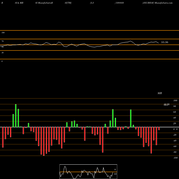Open the mini overview chart thumbnail
Viewport: 179px width, 179px height.
88,171
